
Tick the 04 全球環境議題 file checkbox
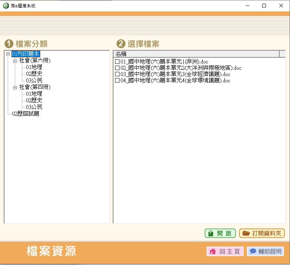coord(117,81)
